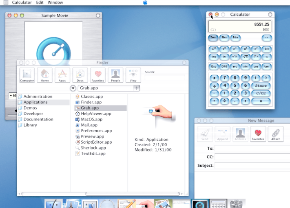Viewport: 290px width, 208px height.
Task: Open Apps in the Finder toolbar
Action: pyautogui.click(x=62, y=75)
